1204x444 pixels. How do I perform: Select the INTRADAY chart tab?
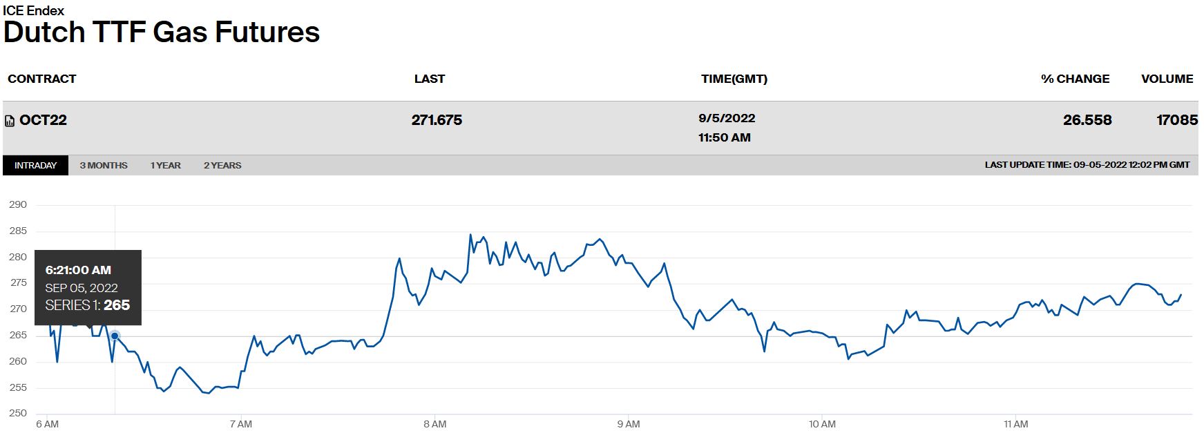tap(35, 166)
